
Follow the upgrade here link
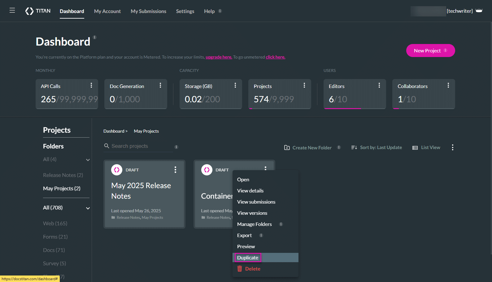point(219,57)
